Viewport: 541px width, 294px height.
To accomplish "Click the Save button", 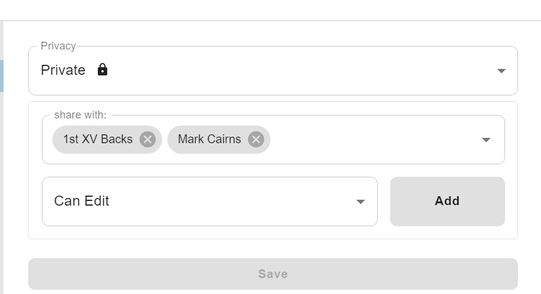I will point(273,274).
